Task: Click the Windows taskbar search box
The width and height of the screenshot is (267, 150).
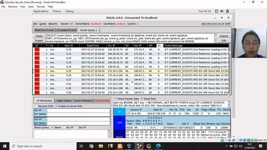Action: click(43, 146)
